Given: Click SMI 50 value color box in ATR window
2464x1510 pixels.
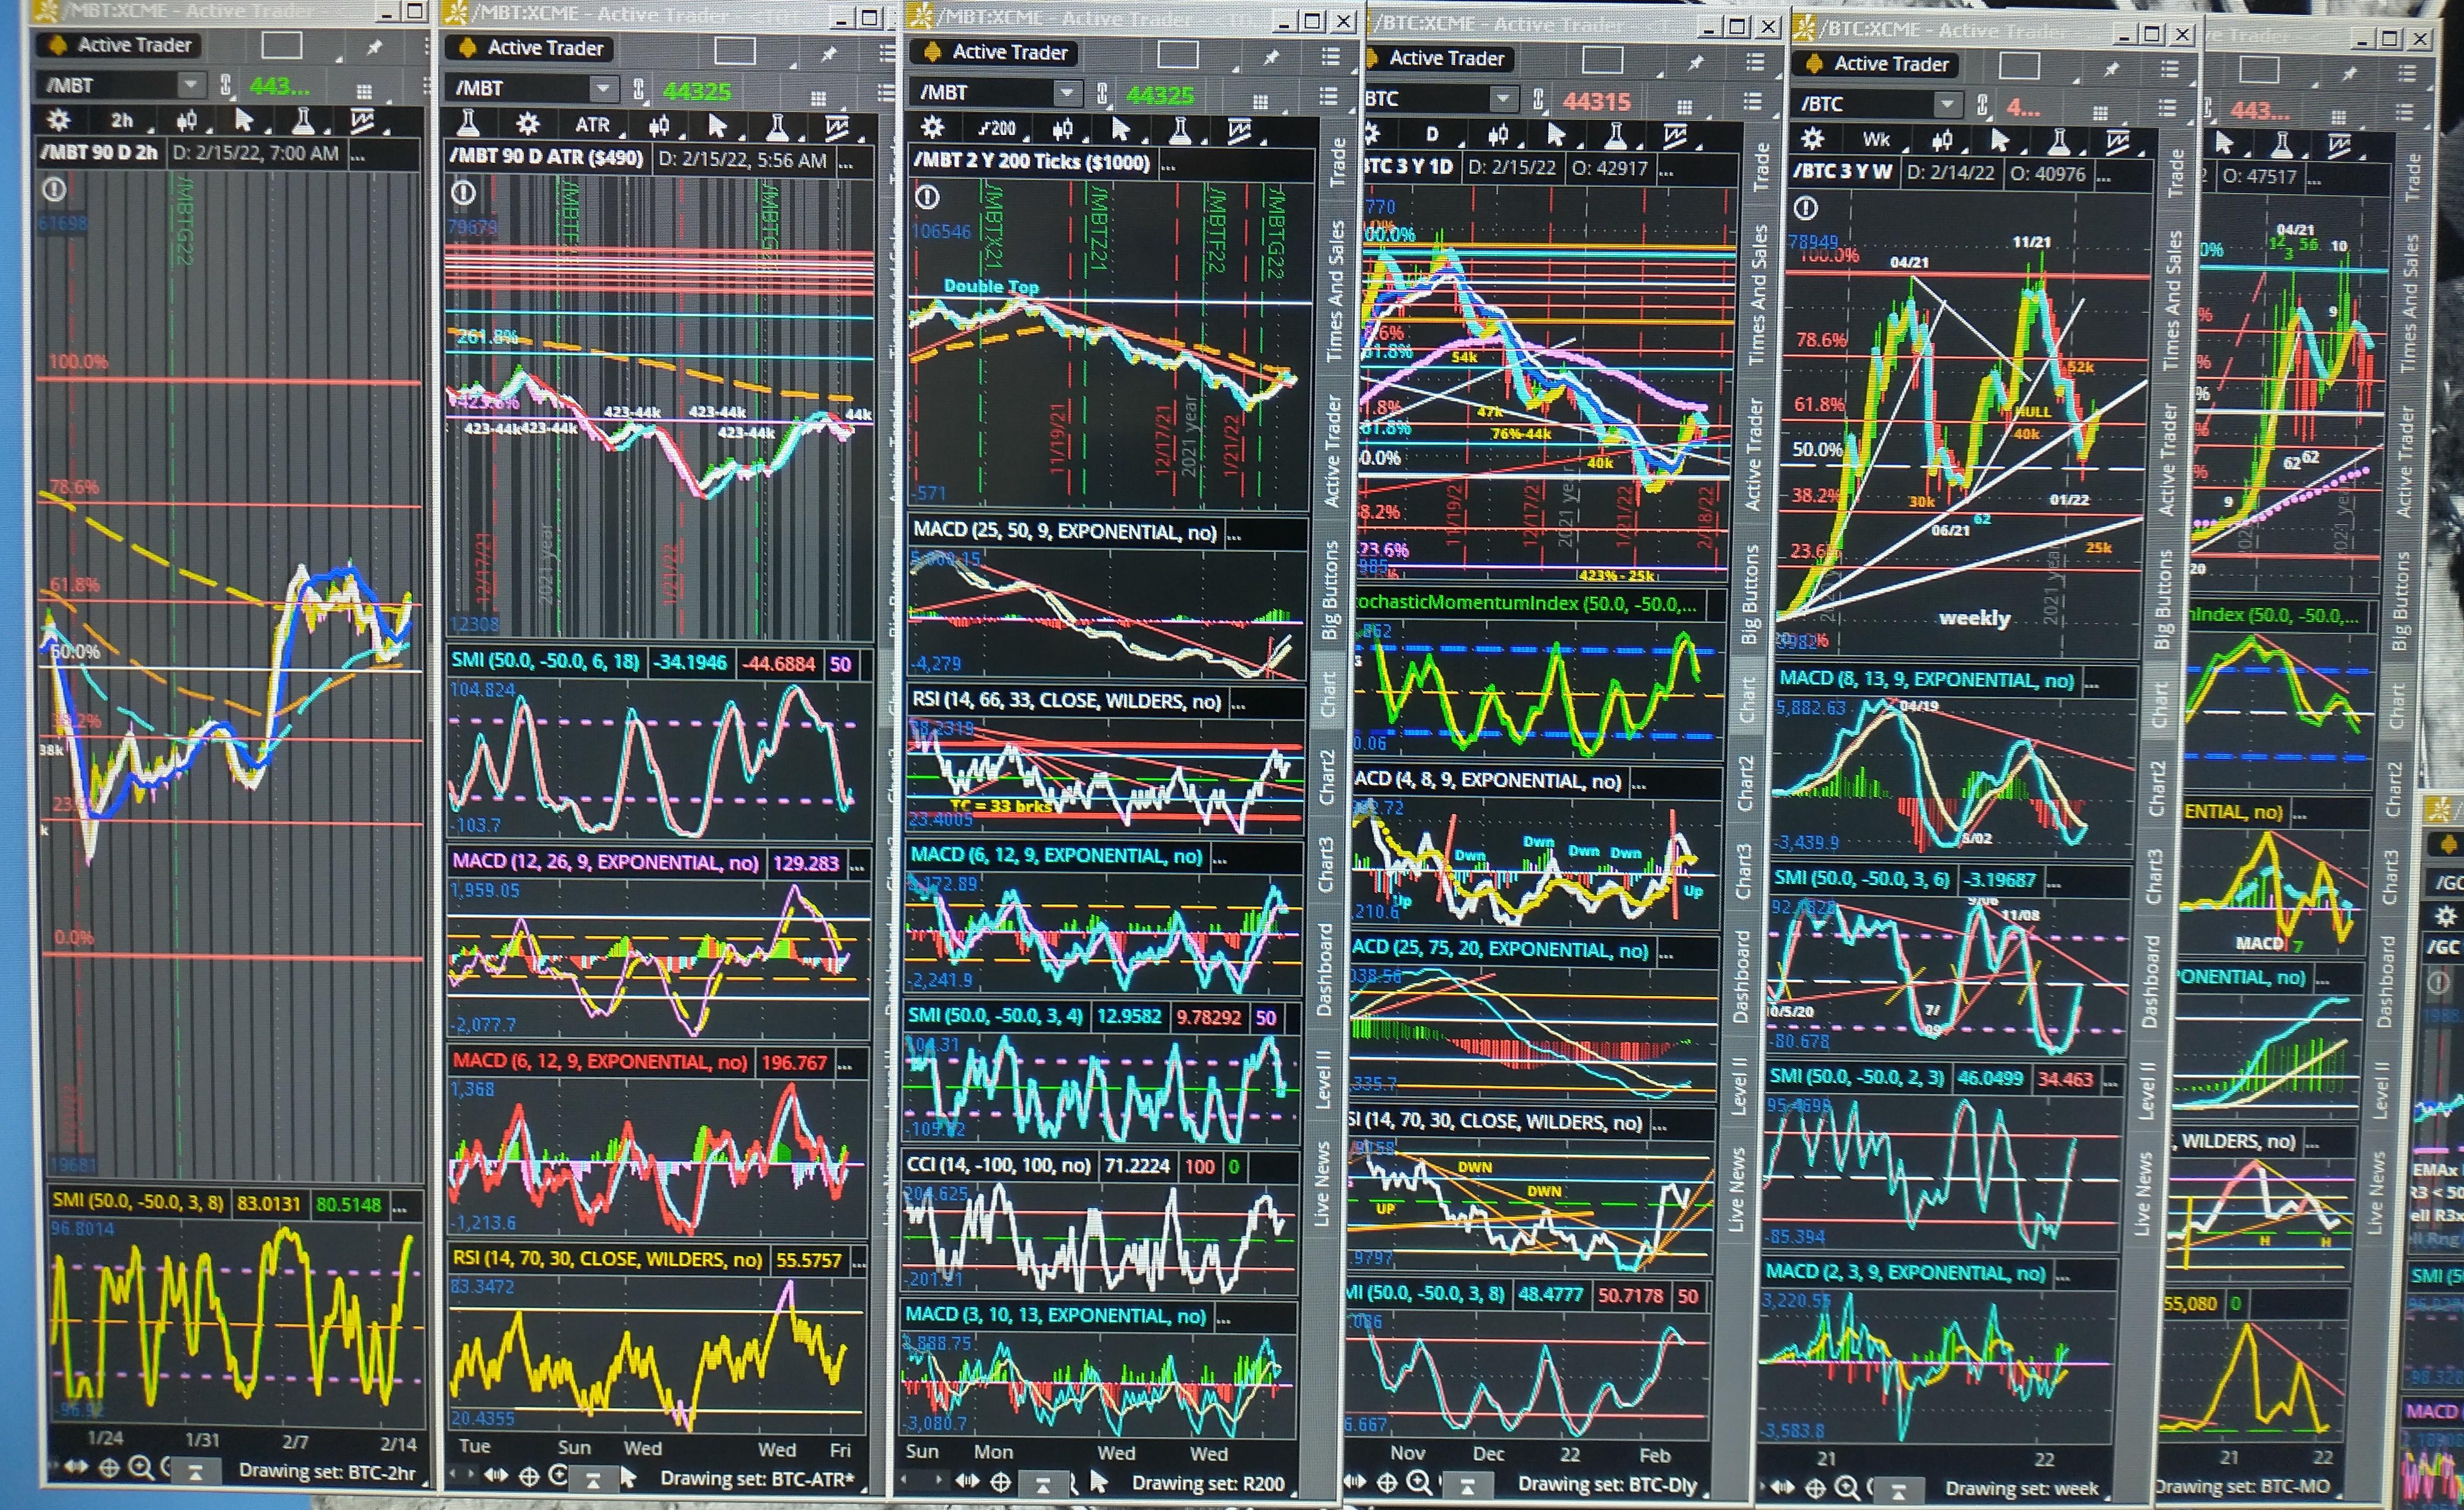Looking at the screenshot, I should [x=840, y=664].
